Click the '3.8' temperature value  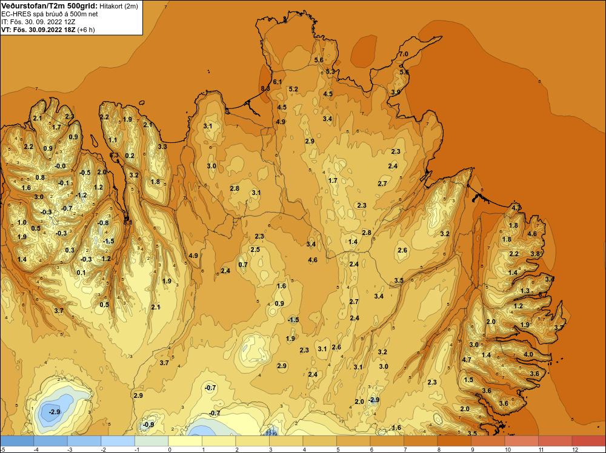[x=535, y=254]
